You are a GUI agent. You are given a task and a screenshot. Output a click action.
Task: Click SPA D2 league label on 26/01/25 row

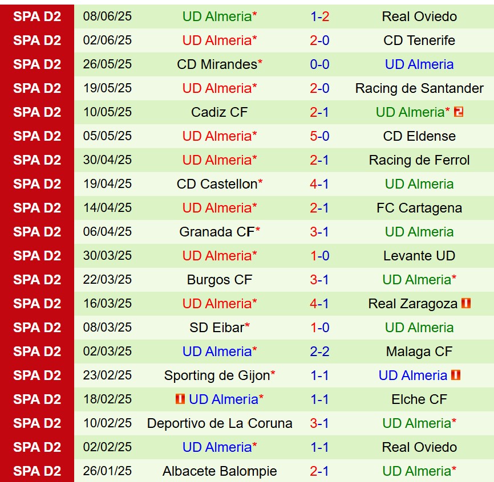click(x=37, y=471)
